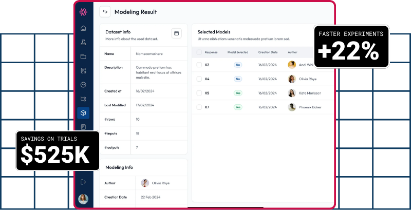Click the back arrow beside Modeling Result
The image size is (411, 210).
click(105, 12)
